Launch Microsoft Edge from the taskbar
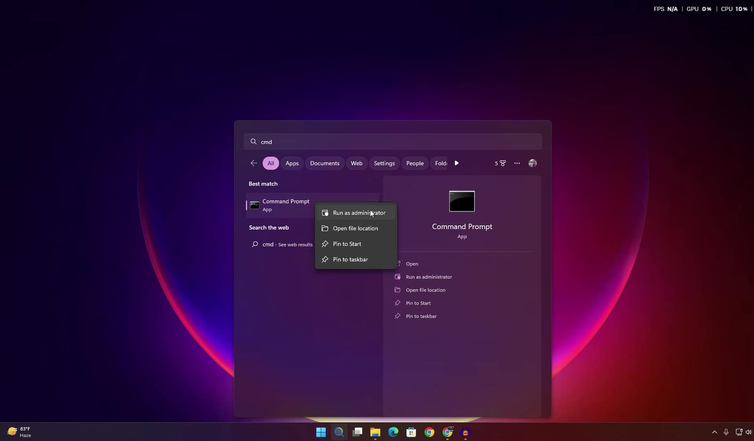 tap(393, 432)
